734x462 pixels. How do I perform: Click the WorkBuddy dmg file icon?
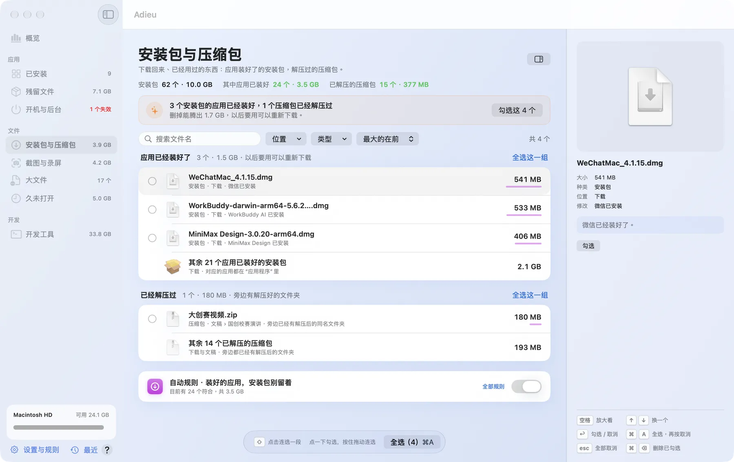coord(173,209)
